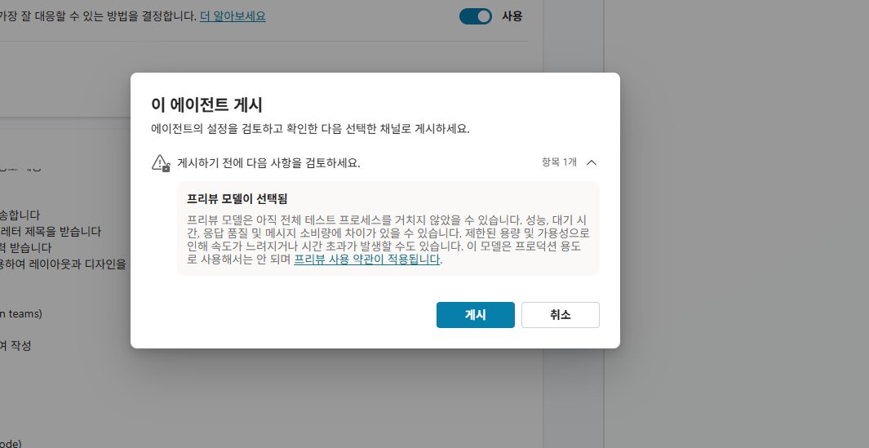869x448 pixels.
Task: Open the 더 알아보세요 link in background
Action: tap(233, 16)
